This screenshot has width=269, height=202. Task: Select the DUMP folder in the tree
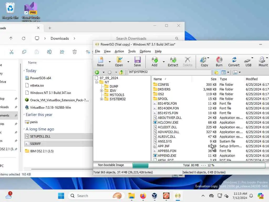(114, 86)
